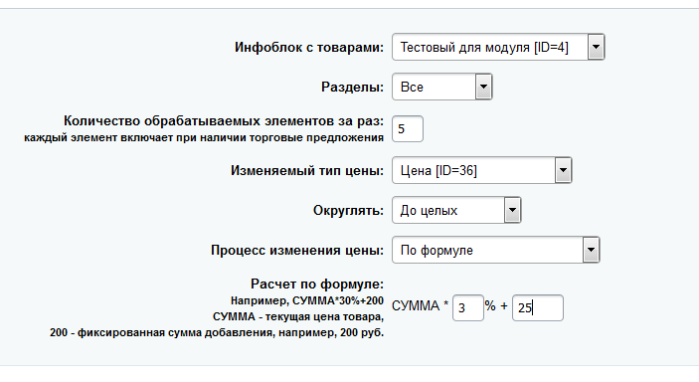Open the Инфоблок с товарами dropdown
The width and height of the screenshot is (699, 382).
(x=498, y=47)
